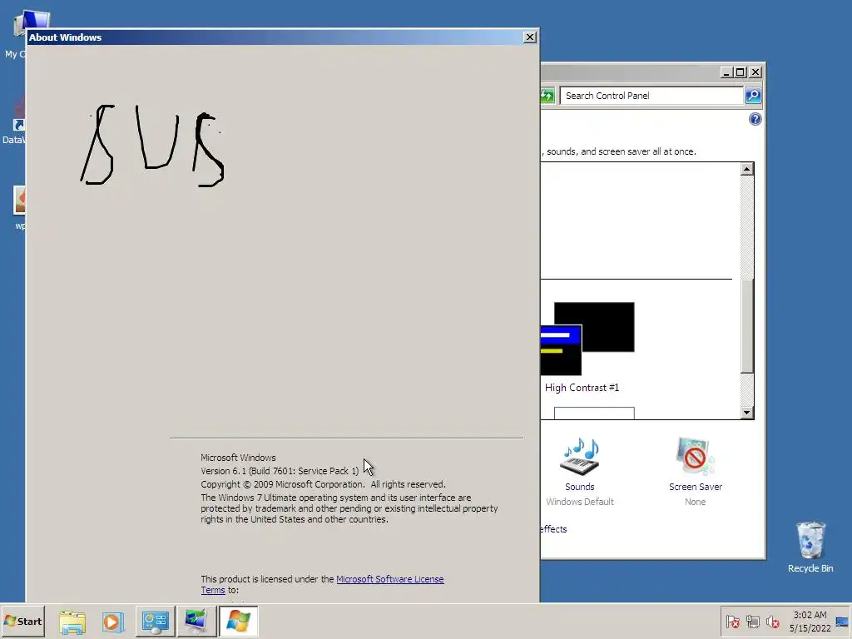Select High Contrast #1 theme thumbnail
This screenshot has width=852, height=639.
587,339
